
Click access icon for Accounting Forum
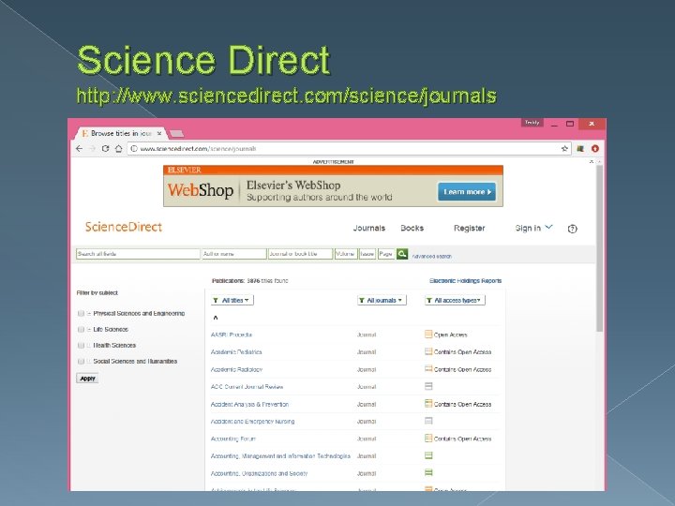[x=428, y=438]
